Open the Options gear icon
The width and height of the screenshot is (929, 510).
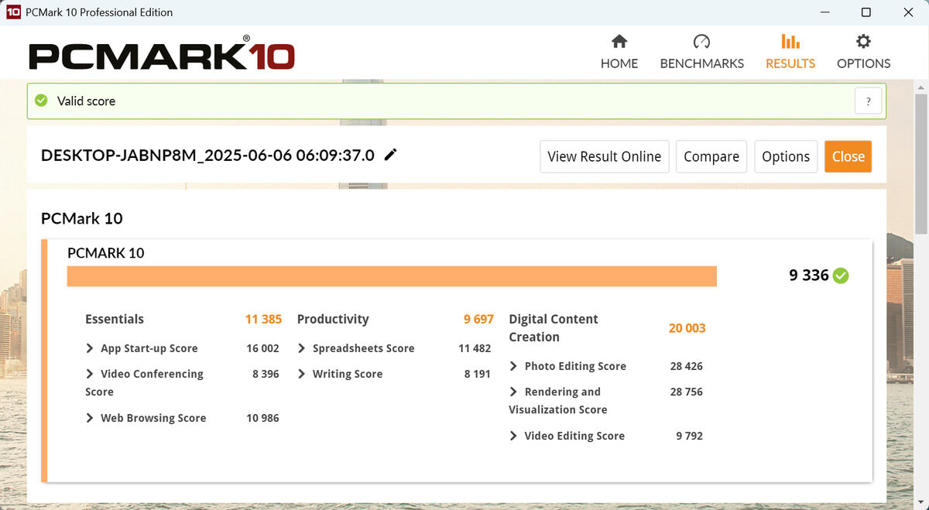coord(863,42)
